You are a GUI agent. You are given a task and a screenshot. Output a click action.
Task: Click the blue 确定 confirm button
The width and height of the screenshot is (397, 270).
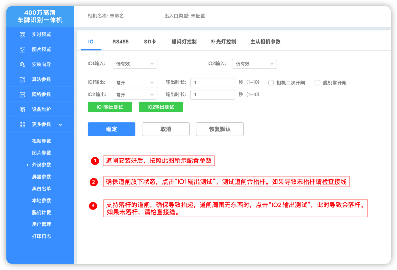pos(111,129)
